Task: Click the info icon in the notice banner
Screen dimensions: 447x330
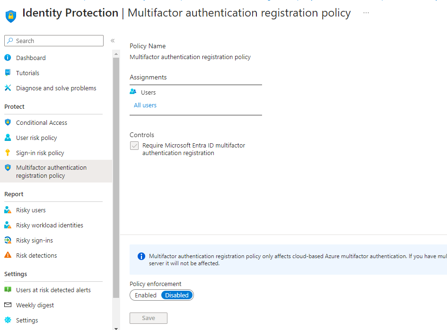Action: point(141,256)
